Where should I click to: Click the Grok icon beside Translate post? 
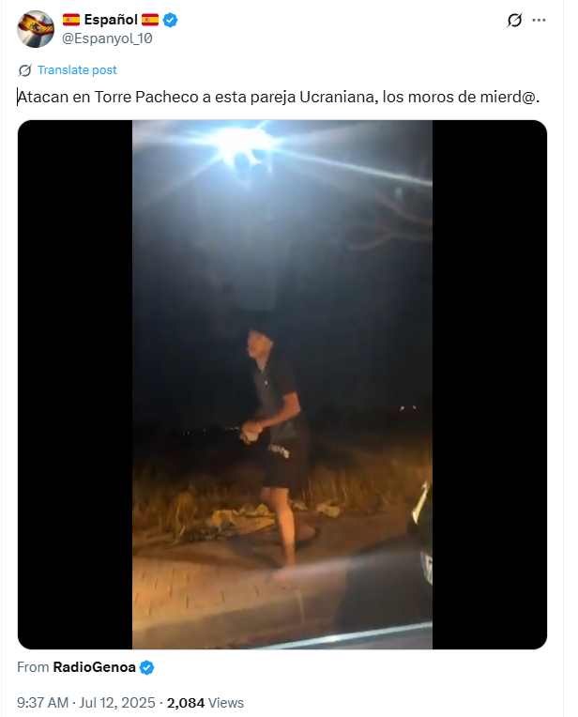tap(24, 70)
